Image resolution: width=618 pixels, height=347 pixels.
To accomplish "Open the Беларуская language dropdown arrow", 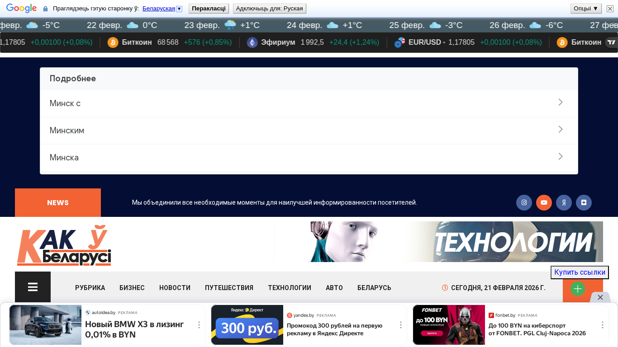I will point(179,9).
